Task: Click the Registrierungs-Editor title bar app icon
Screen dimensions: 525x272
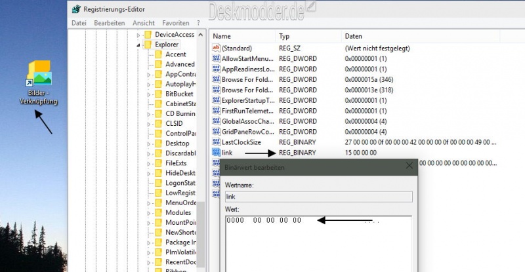Action: click(x=75, y=9)
